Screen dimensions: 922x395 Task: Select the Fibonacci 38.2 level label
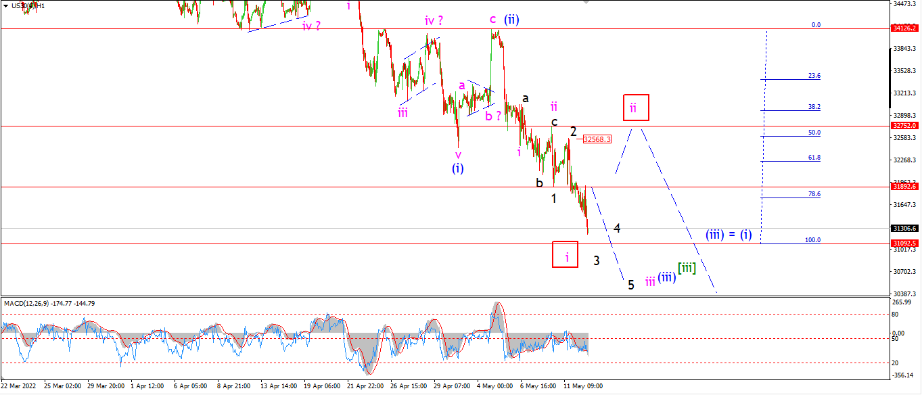click(814, 107)
